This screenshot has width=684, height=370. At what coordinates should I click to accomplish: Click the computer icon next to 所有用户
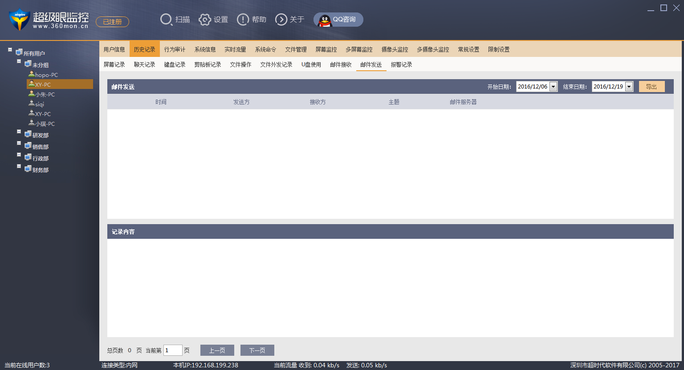click(19, 52)
